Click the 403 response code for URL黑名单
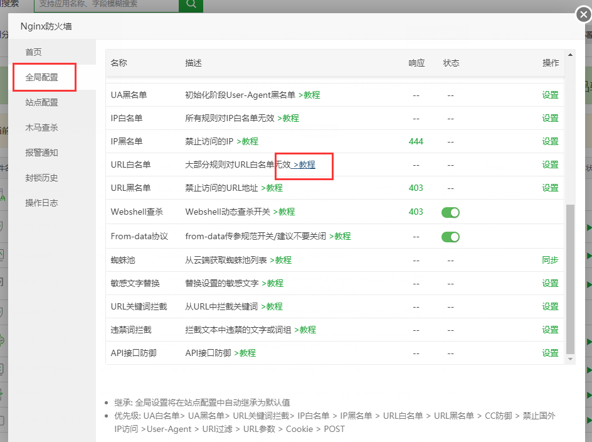Viewport: 592px width, 442px height. (416, 188)
